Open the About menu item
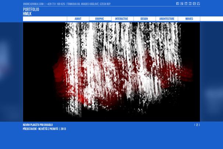The image size is (223, 149). point(78,19)
